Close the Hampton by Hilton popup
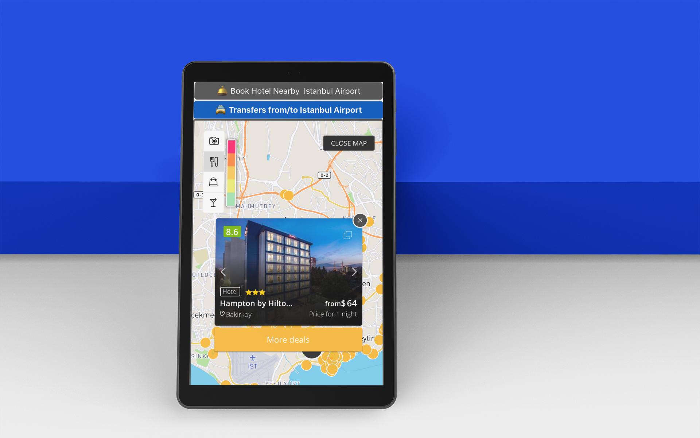 click(360, 221)
